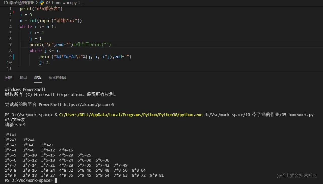This screenshot has height=184, width=323.
Task: Click the "3*3=9" result in the terminal
Action: [47, 145]
